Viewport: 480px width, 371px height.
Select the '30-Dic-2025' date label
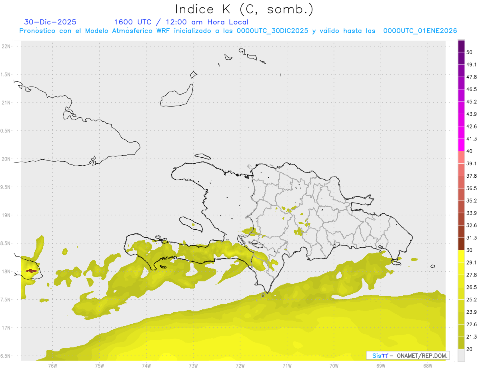(x=50, y=22)
